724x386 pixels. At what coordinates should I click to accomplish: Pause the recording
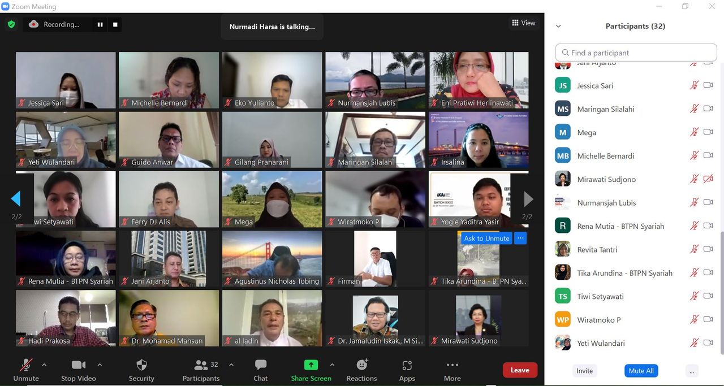[x=100, y=24]
